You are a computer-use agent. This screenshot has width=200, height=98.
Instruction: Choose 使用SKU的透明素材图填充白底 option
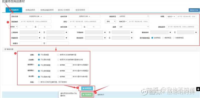pyautogui.click(x=58, y=59)
